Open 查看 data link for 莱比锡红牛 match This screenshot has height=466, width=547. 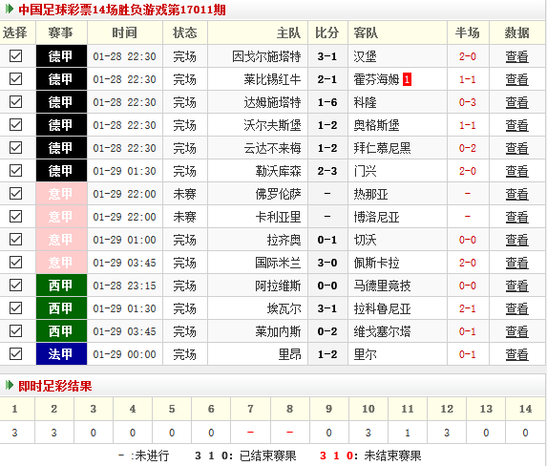coord(517,79)
